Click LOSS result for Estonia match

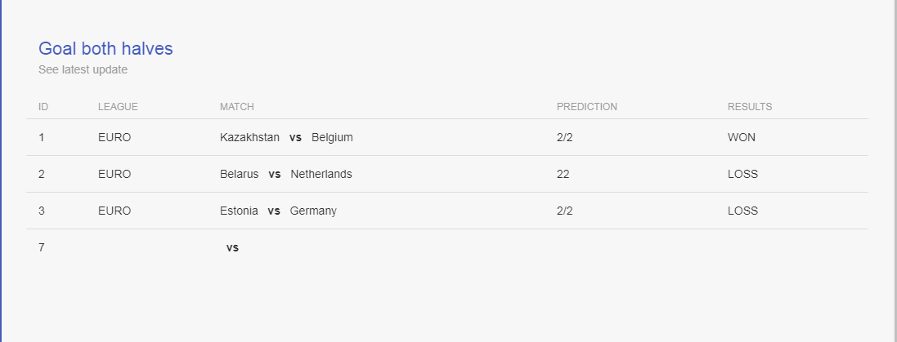click(x=742, y=211)
